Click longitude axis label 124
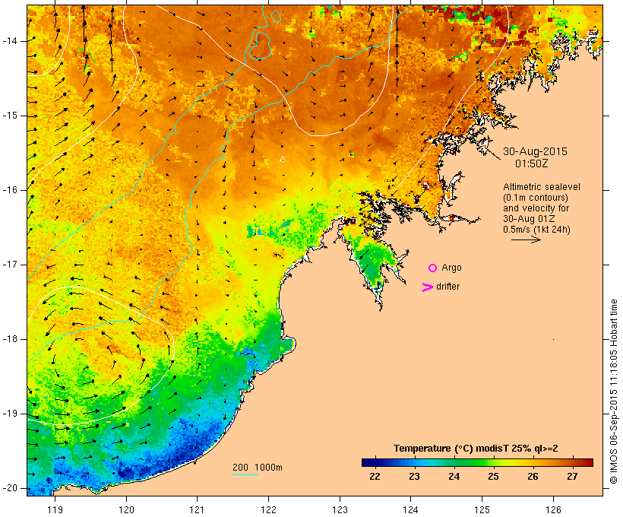 click(411, 509)
